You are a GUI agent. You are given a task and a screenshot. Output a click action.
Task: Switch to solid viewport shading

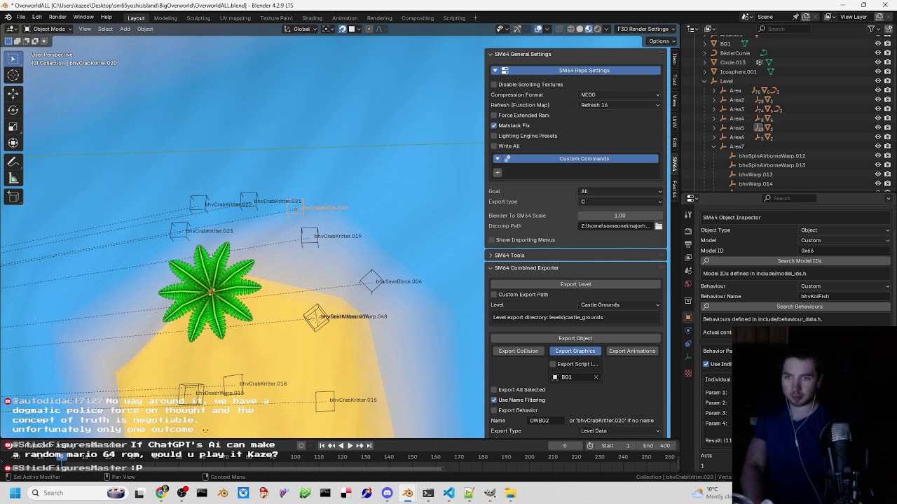tap(580, 29)
